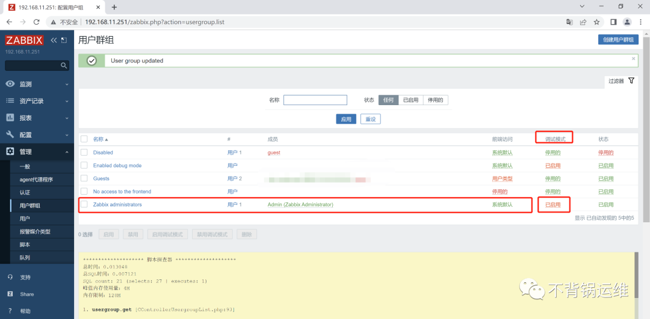Click the 重设 filter button
This screenshot has height=319, width=650.
point(370,119)
